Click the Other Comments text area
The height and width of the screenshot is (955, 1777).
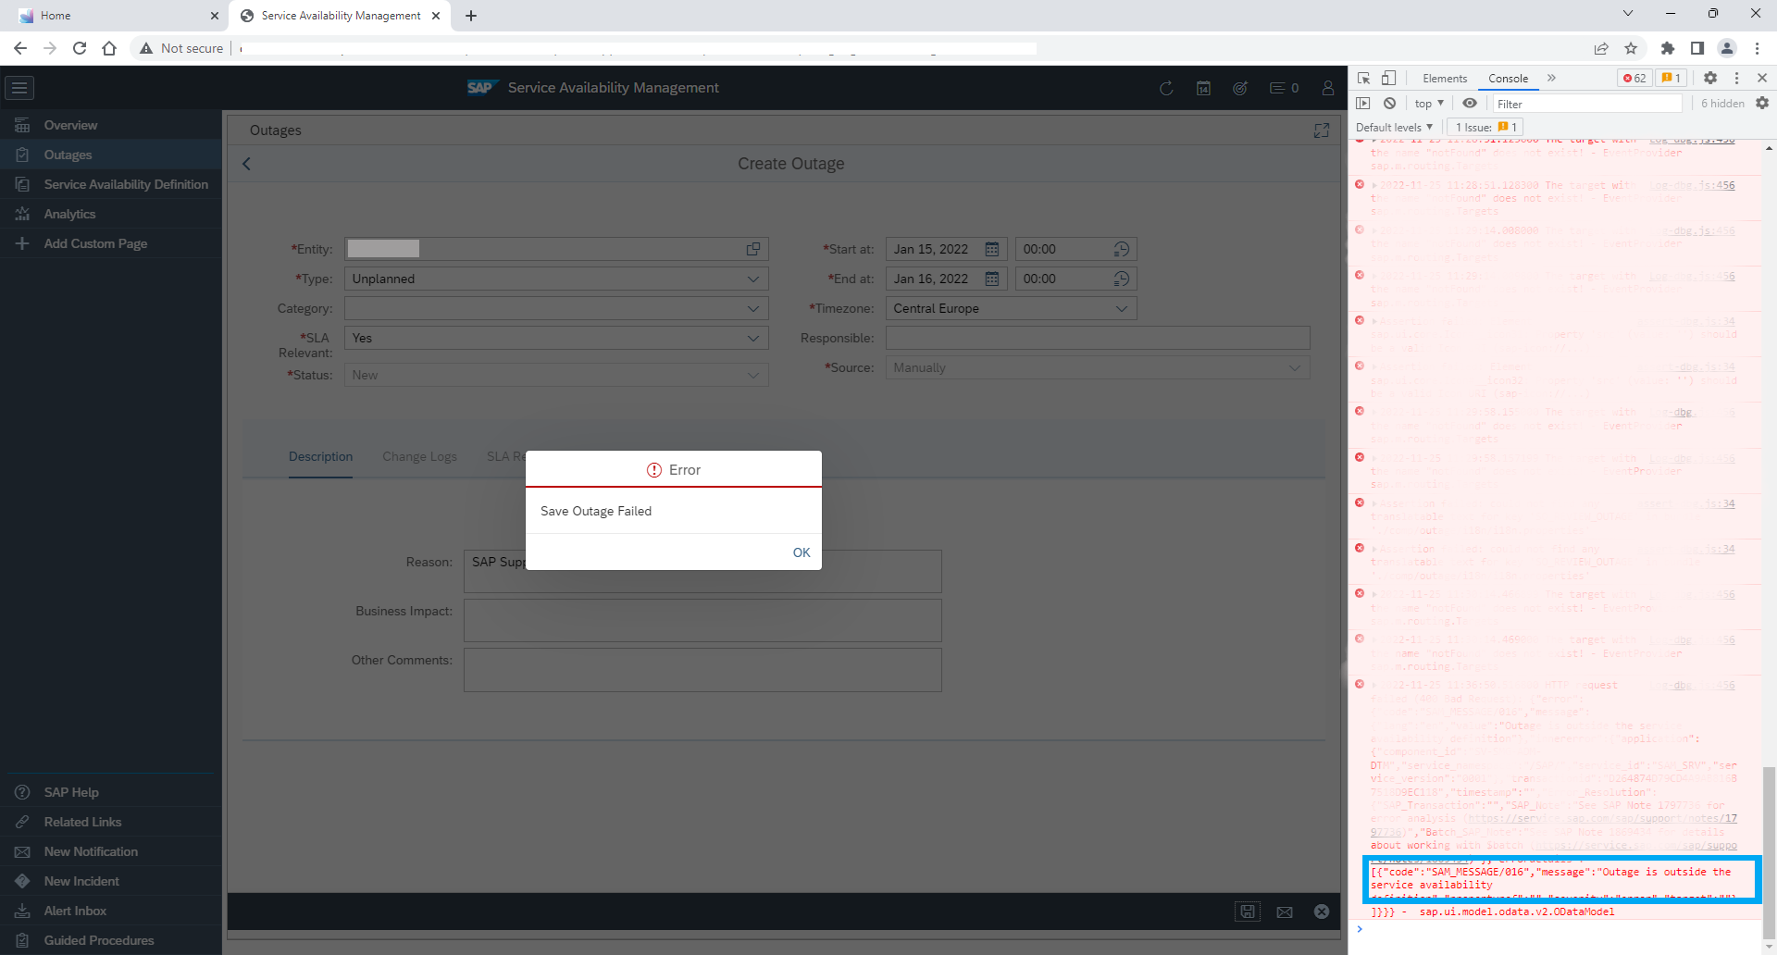coord(702,670)
